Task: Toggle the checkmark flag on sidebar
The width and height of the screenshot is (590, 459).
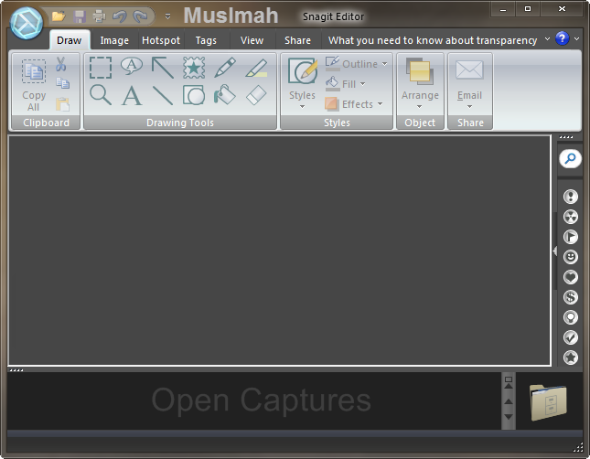Action: click(571, 337)
